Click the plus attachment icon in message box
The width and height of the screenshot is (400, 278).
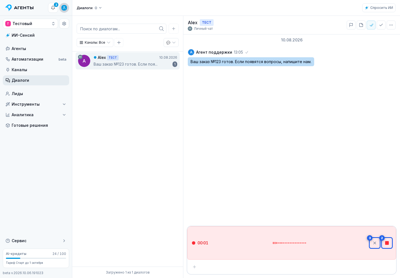coord(194,267)
